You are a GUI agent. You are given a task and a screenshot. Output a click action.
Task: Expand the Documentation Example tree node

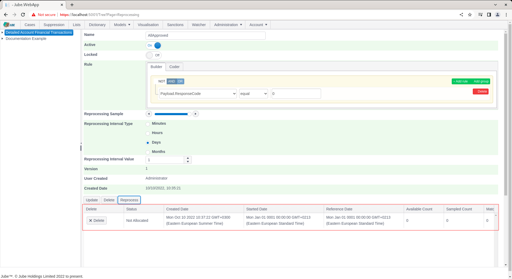[x=2, y=39]
